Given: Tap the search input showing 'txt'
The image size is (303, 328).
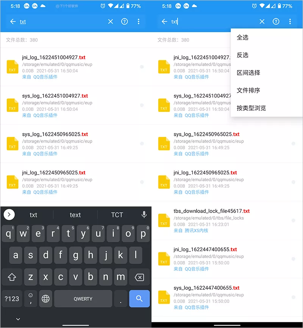Looking at the screenshot, I should 23,22.
